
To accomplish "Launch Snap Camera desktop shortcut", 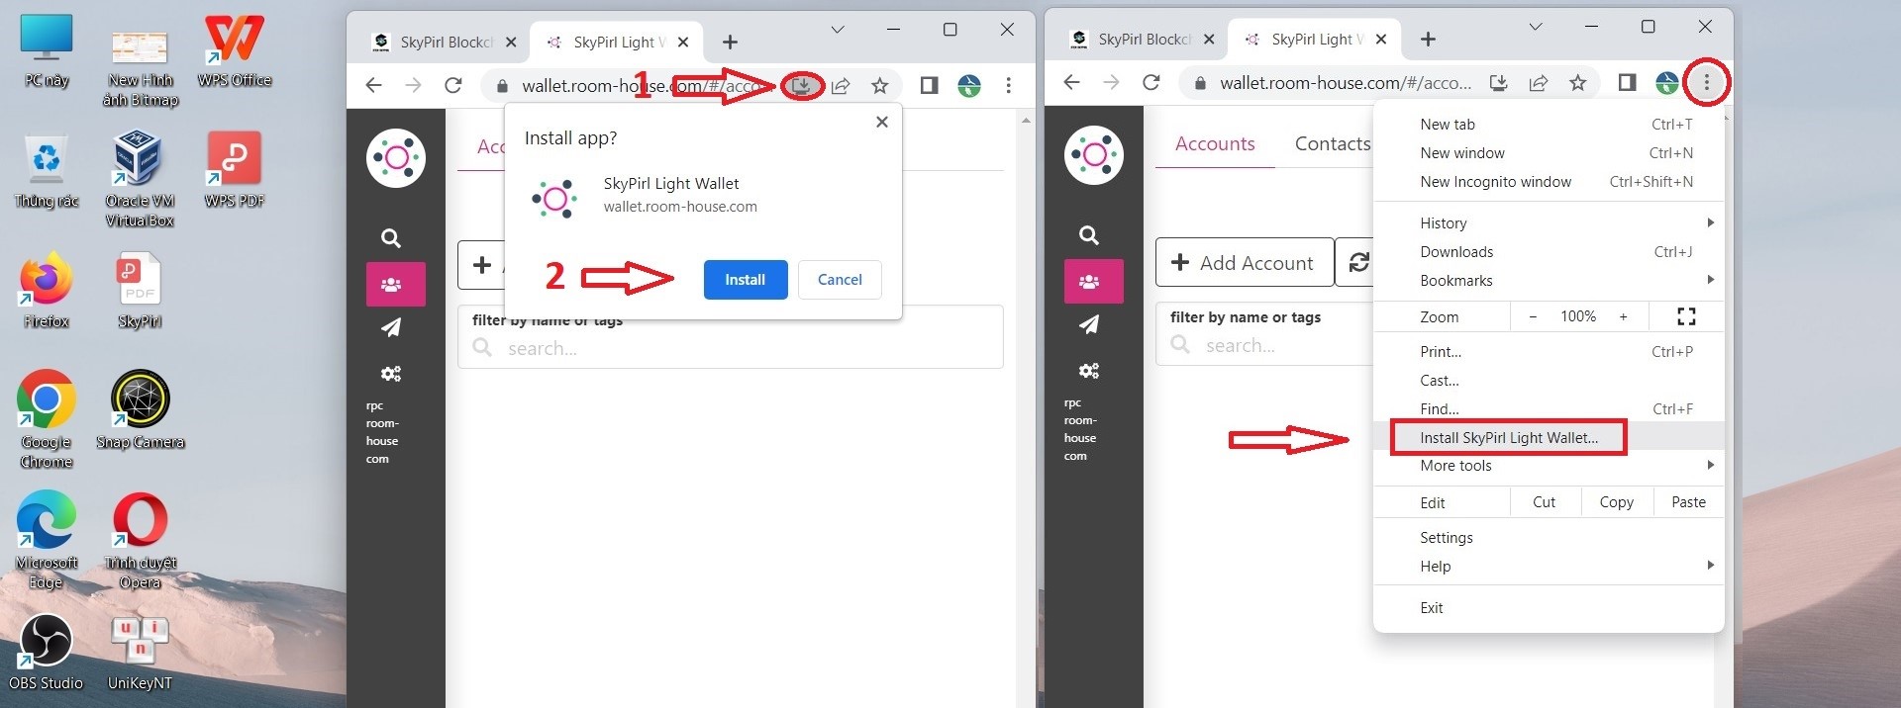I will (140, 411).
